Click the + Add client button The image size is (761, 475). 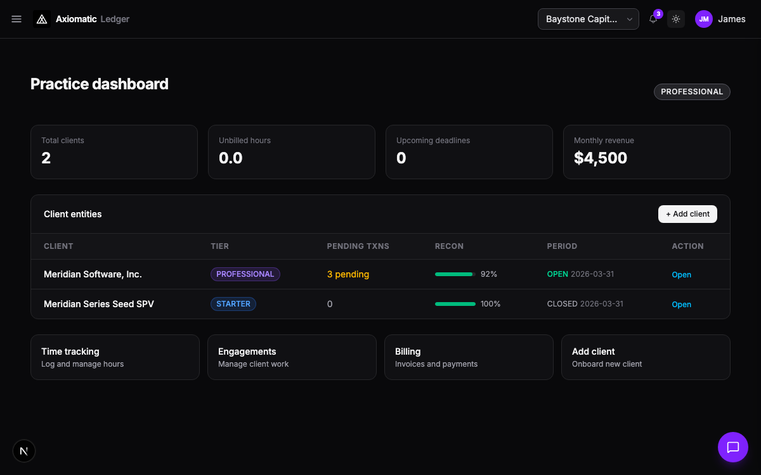click(x=687, y=214)
